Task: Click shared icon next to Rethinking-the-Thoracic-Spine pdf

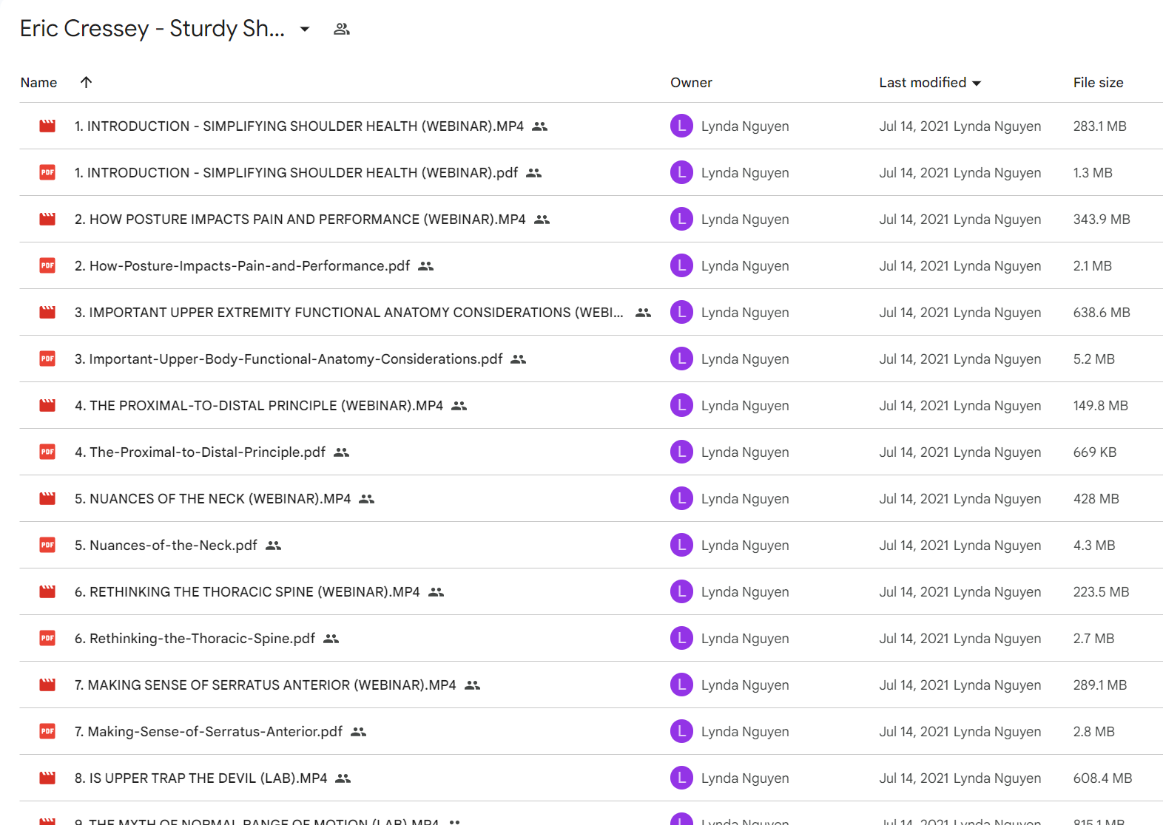Action: [x=331, y=639]
